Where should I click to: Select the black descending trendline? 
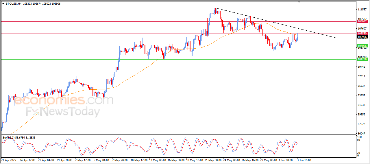tap(275, 23)
